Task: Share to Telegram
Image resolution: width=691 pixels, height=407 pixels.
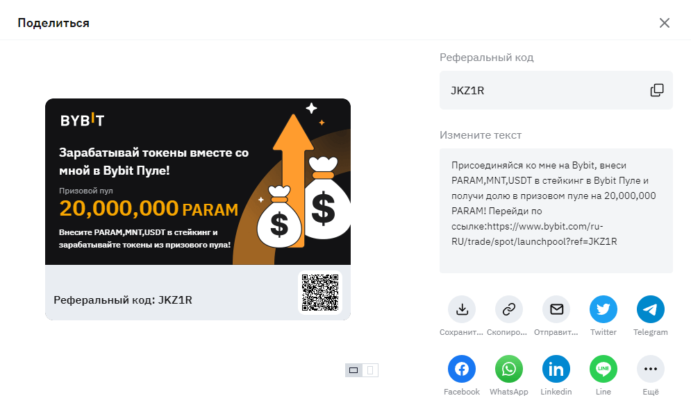Action: (x=651, y=309)
